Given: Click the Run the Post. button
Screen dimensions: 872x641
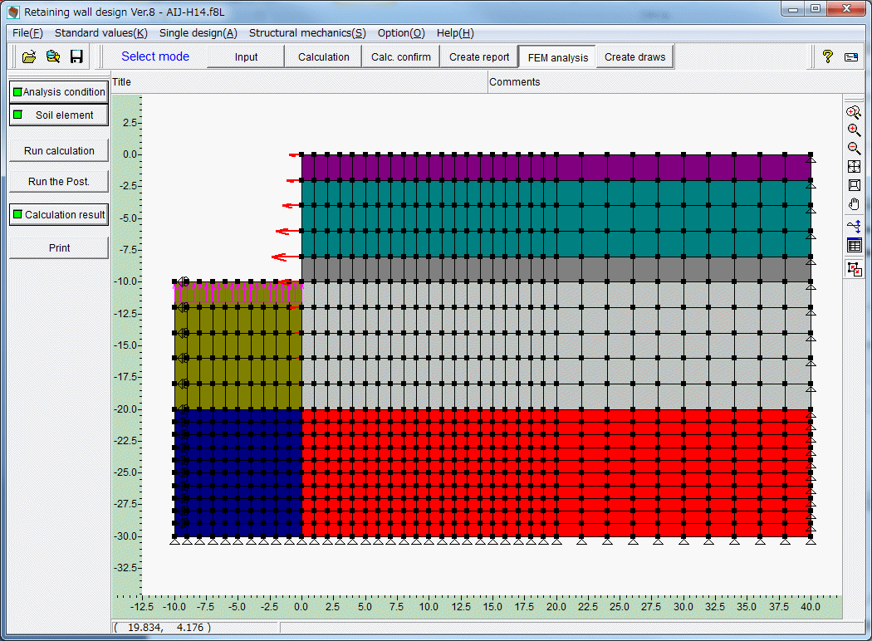Looking at the screenshot, I should (59, 182).
